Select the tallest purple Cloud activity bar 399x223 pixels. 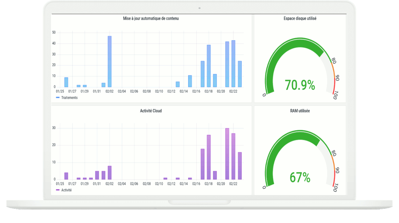[x=227, y=154]
